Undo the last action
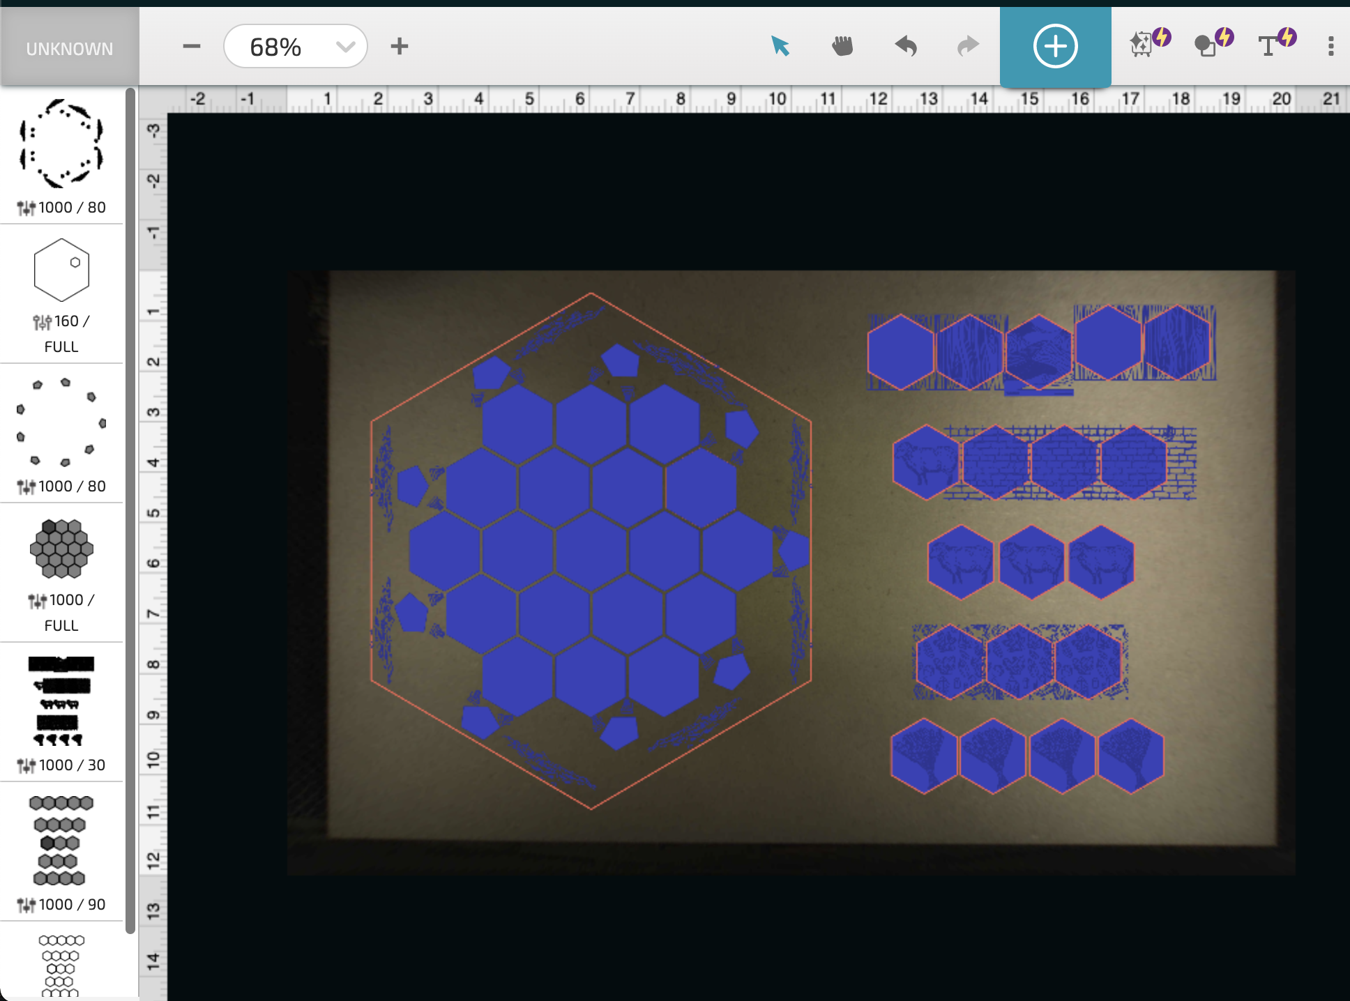This screenshot has height=1001, width=1350. [904, 46]
